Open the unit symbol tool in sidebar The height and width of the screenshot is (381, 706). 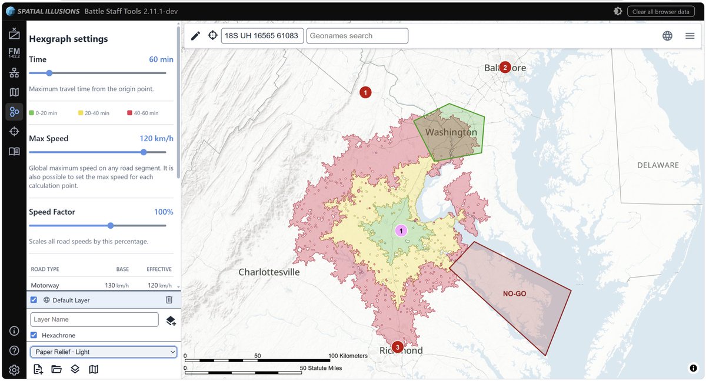point(14,34)
